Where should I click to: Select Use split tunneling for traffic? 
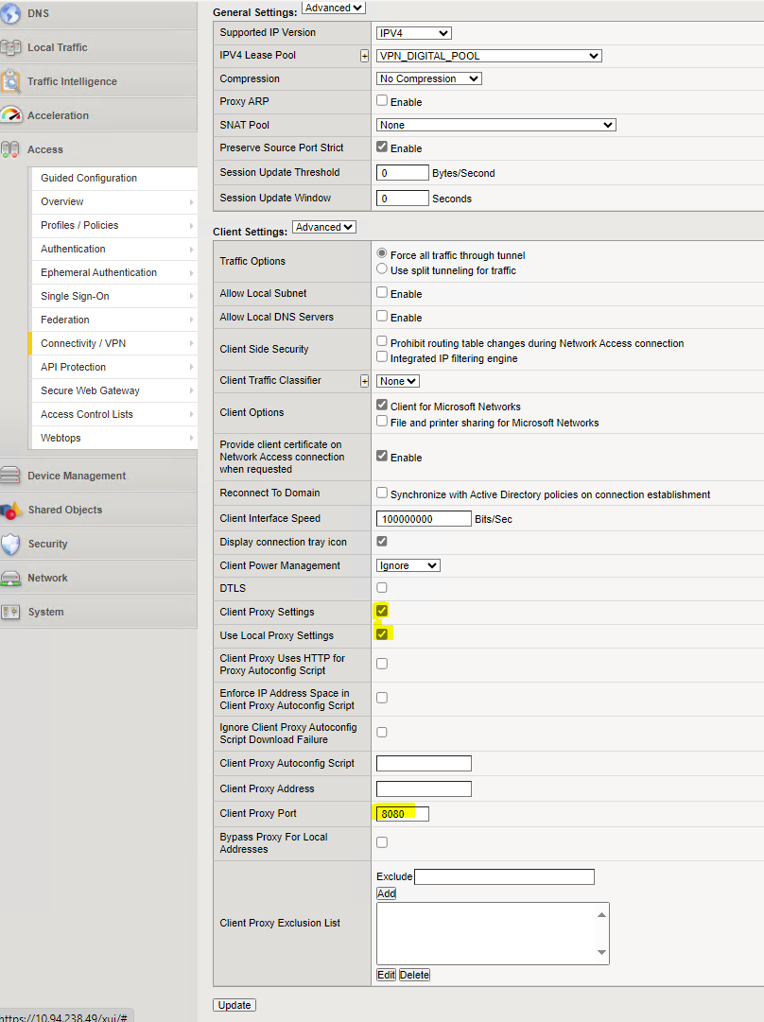point(382,268)
